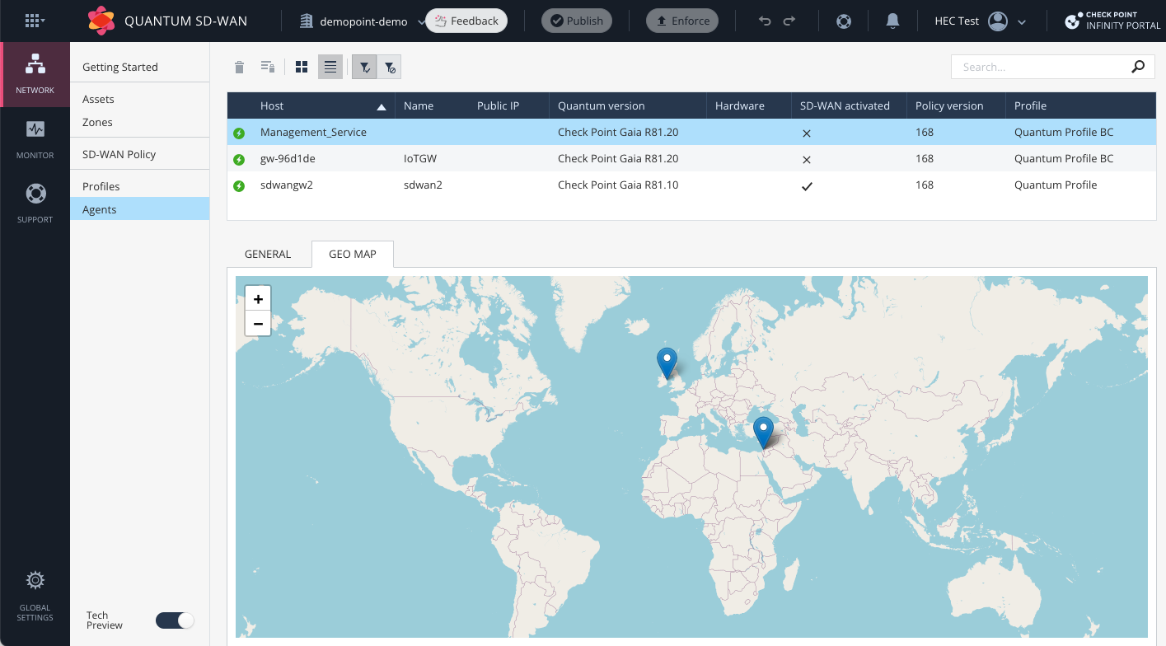Open Assets in the side menu

click(98, 99)
